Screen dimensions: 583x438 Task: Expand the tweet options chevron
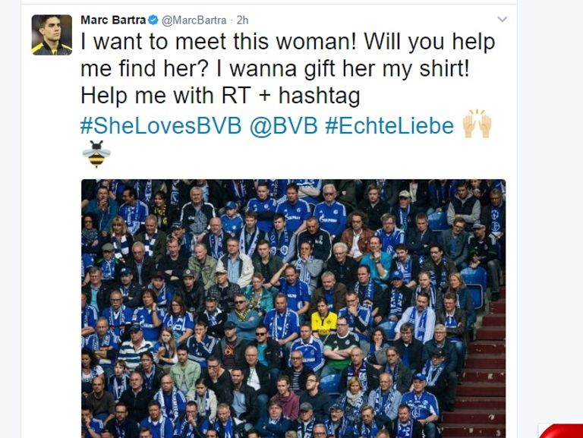502,19
